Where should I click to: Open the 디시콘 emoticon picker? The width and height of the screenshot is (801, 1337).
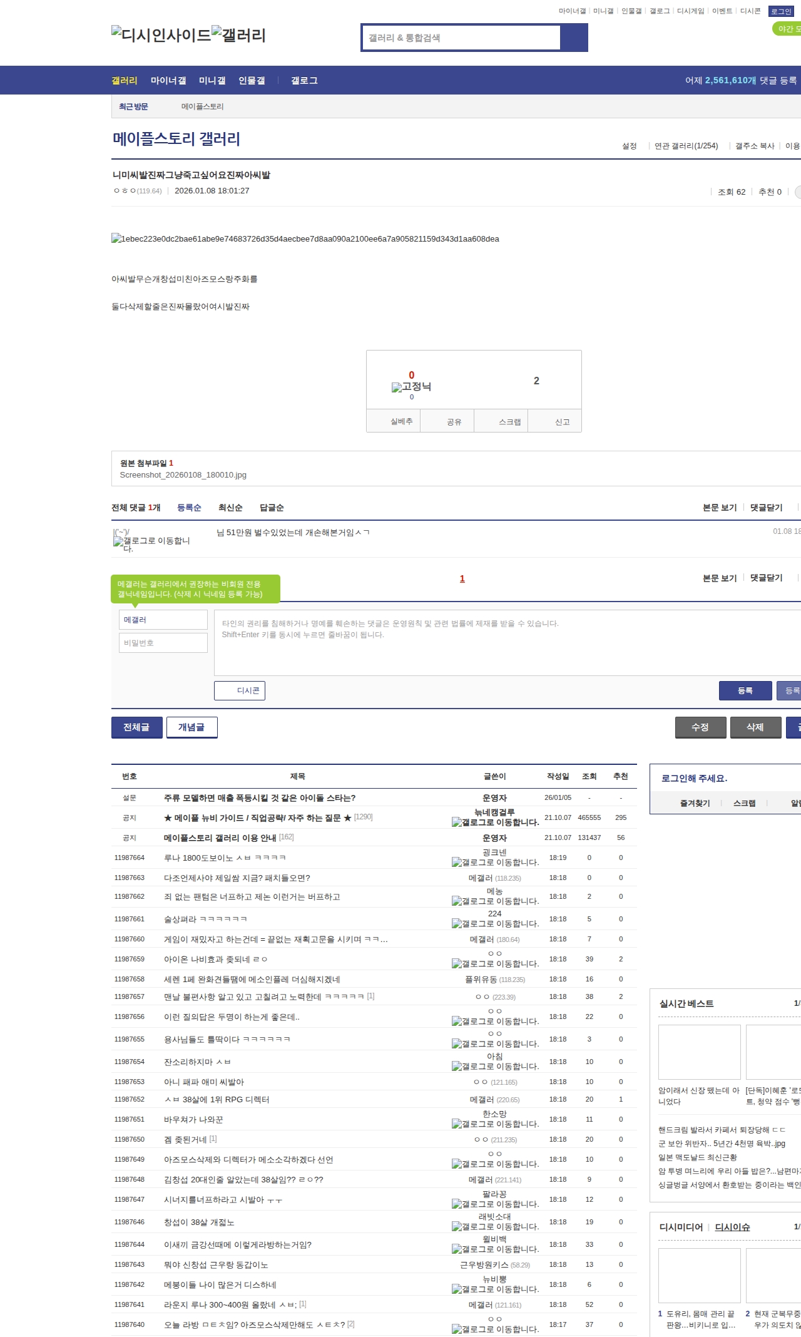[x=240, y=690]
